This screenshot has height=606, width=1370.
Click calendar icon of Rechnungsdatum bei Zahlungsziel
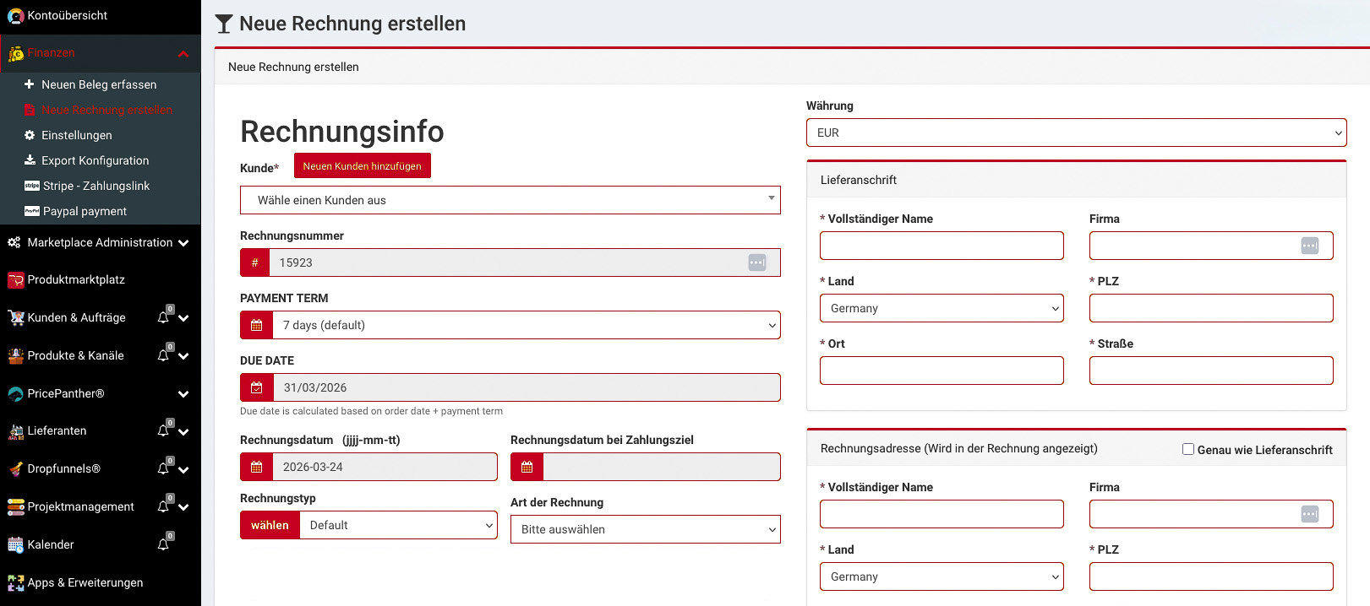point(527,467)
